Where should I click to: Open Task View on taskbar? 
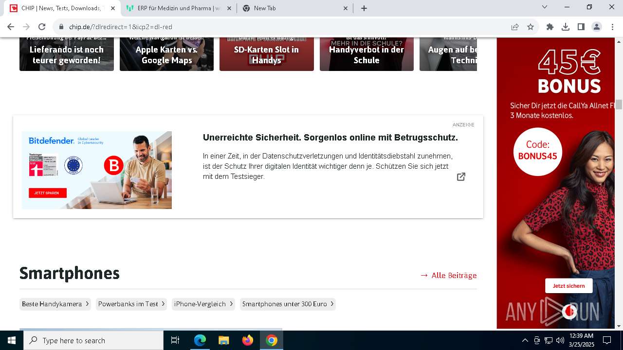pyautogui.click(x=175, y=340)
